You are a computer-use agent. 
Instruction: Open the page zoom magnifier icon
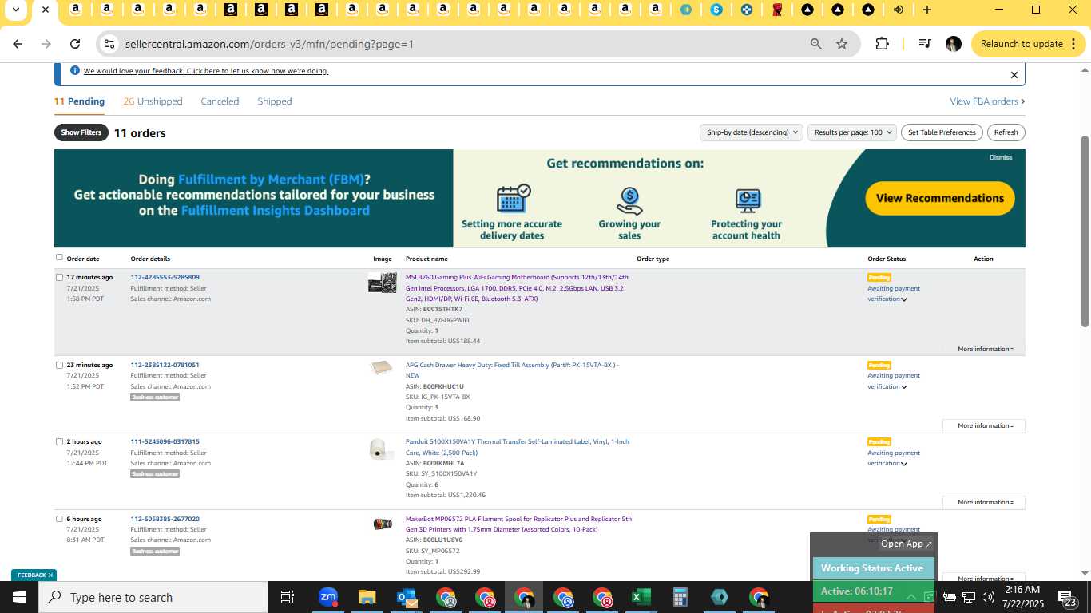(x=815, y=44)
